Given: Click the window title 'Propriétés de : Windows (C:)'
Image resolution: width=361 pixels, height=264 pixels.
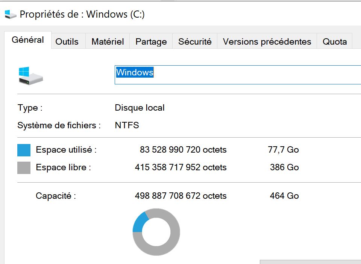Looking at the screenshot, I should 82,15.
